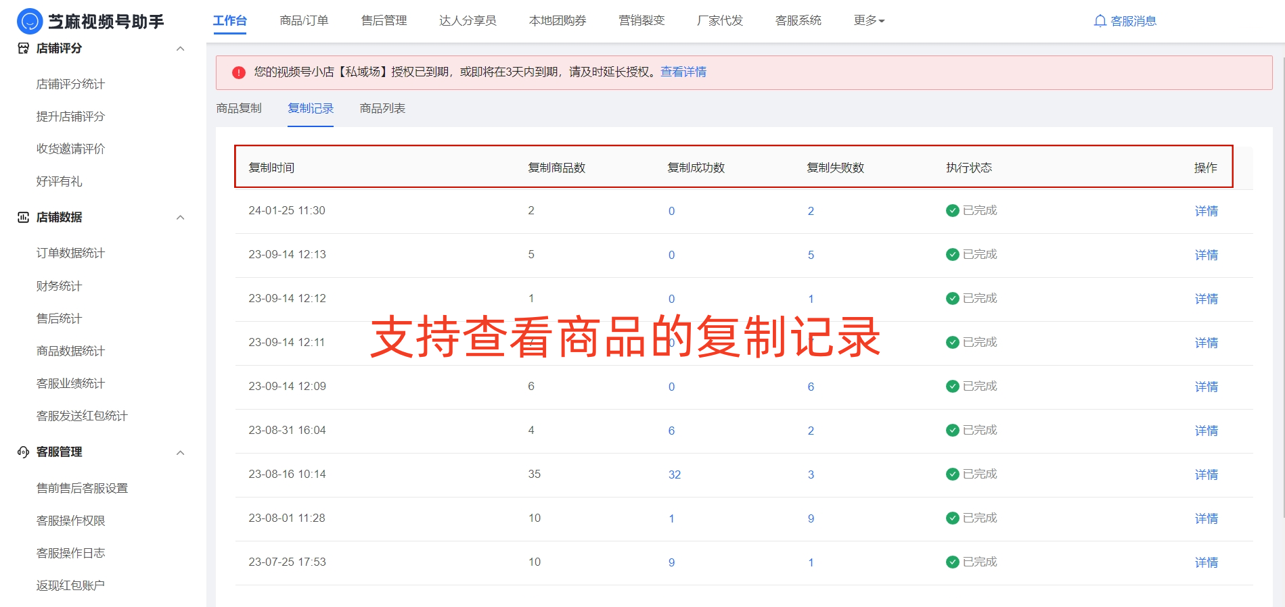Screen dimensions: 1285x607
Task: Switch to the 商品列表 tab
Action: click(382, 108)
